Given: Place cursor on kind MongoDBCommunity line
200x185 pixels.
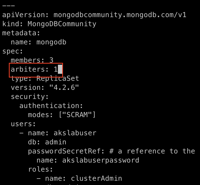Looking at the screenshot, I should point(49,24).
